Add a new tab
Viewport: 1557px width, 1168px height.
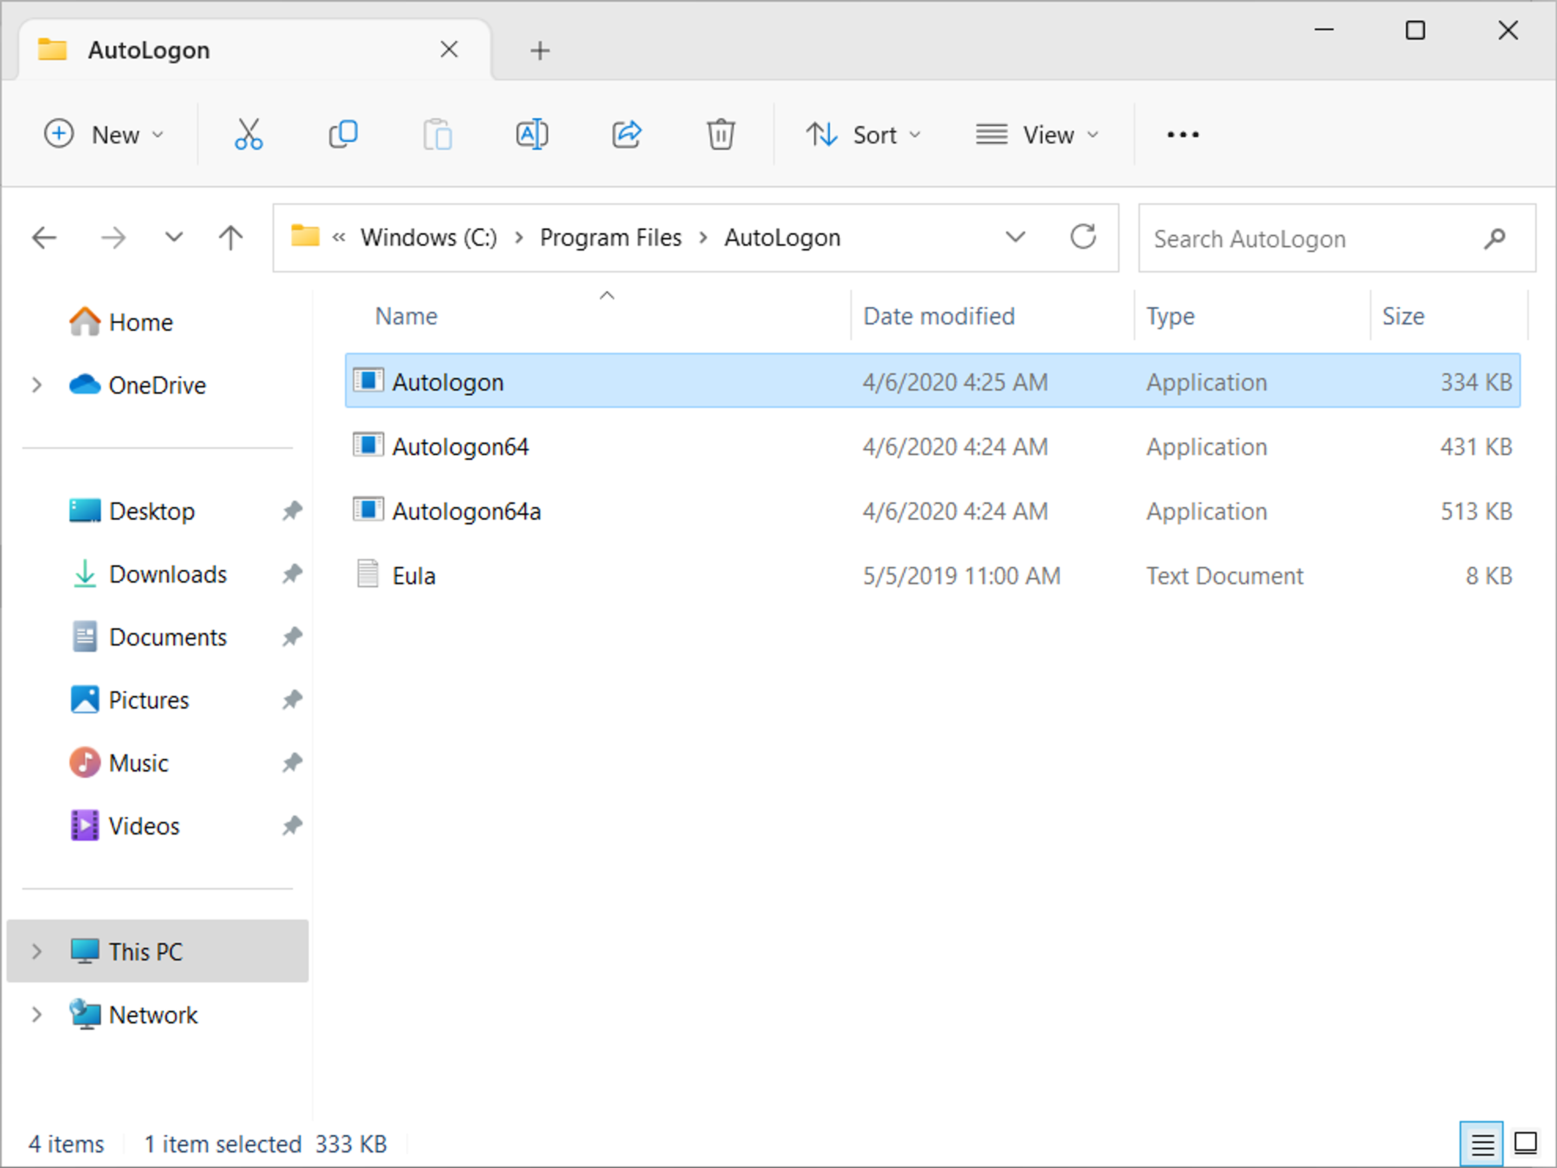point(540,51)
